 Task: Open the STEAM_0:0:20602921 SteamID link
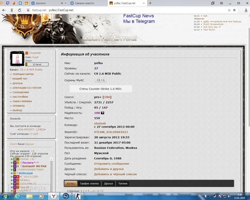[x=111, y=132]
